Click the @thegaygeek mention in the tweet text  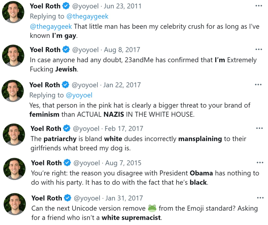pos(51,26)
